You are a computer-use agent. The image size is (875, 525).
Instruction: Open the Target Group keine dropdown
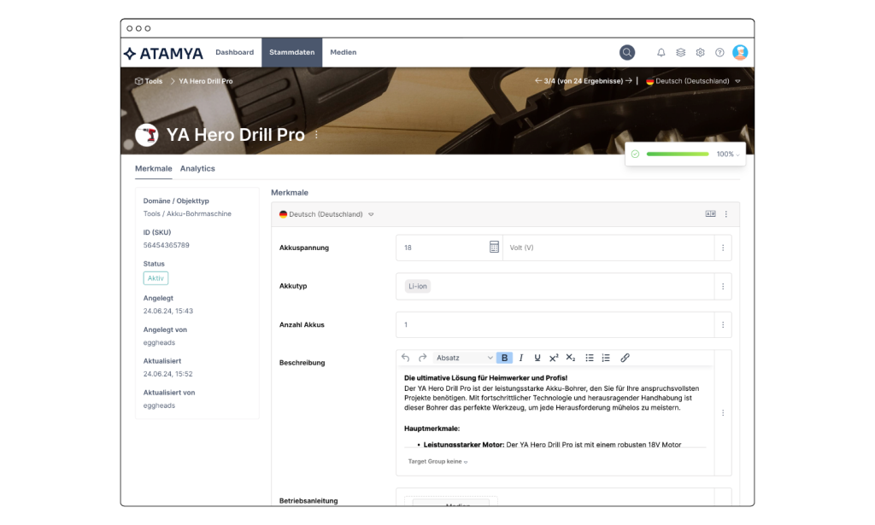[437, 462]
